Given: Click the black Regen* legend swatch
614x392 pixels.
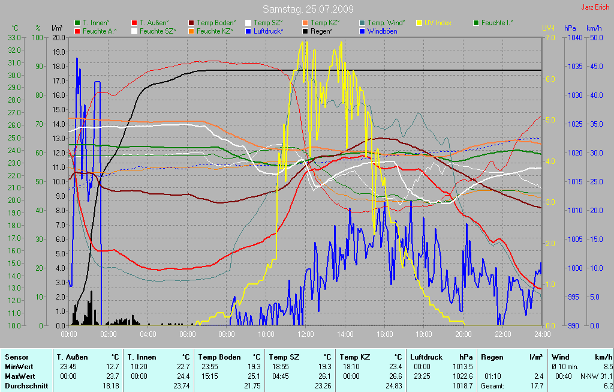Looking at the screenshot, I should (305, 31).
